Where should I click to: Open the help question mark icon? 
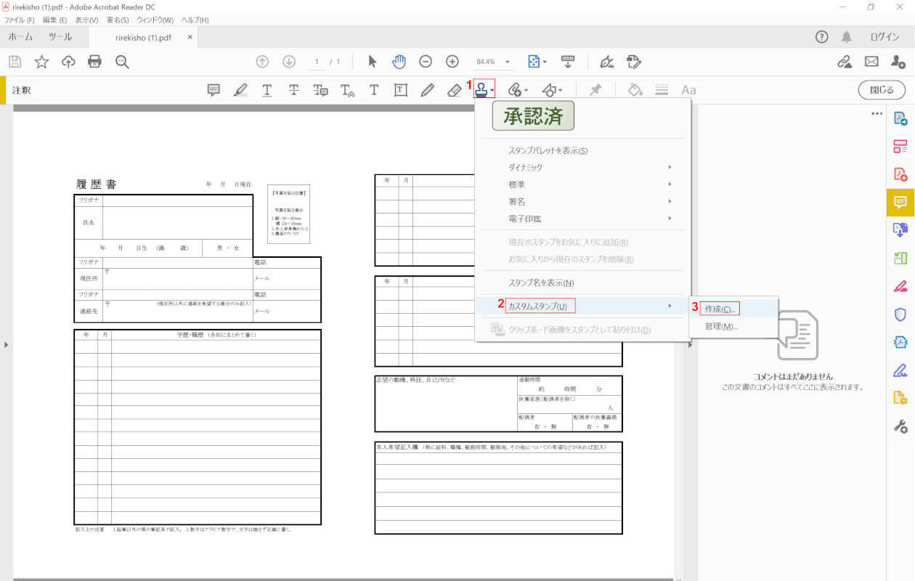point(821,37)
